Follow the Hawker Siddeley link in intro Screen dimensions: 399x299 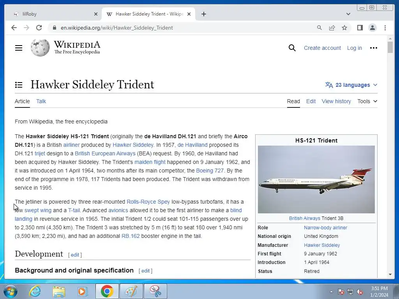[x=133, y=145]
